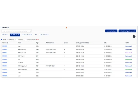Click the Status column header
This screenshot has height=104, width=138.
coord(127,43)
